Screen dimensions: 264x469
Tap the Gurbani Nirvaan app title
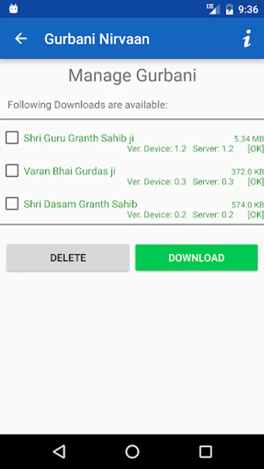coord(97,39)
